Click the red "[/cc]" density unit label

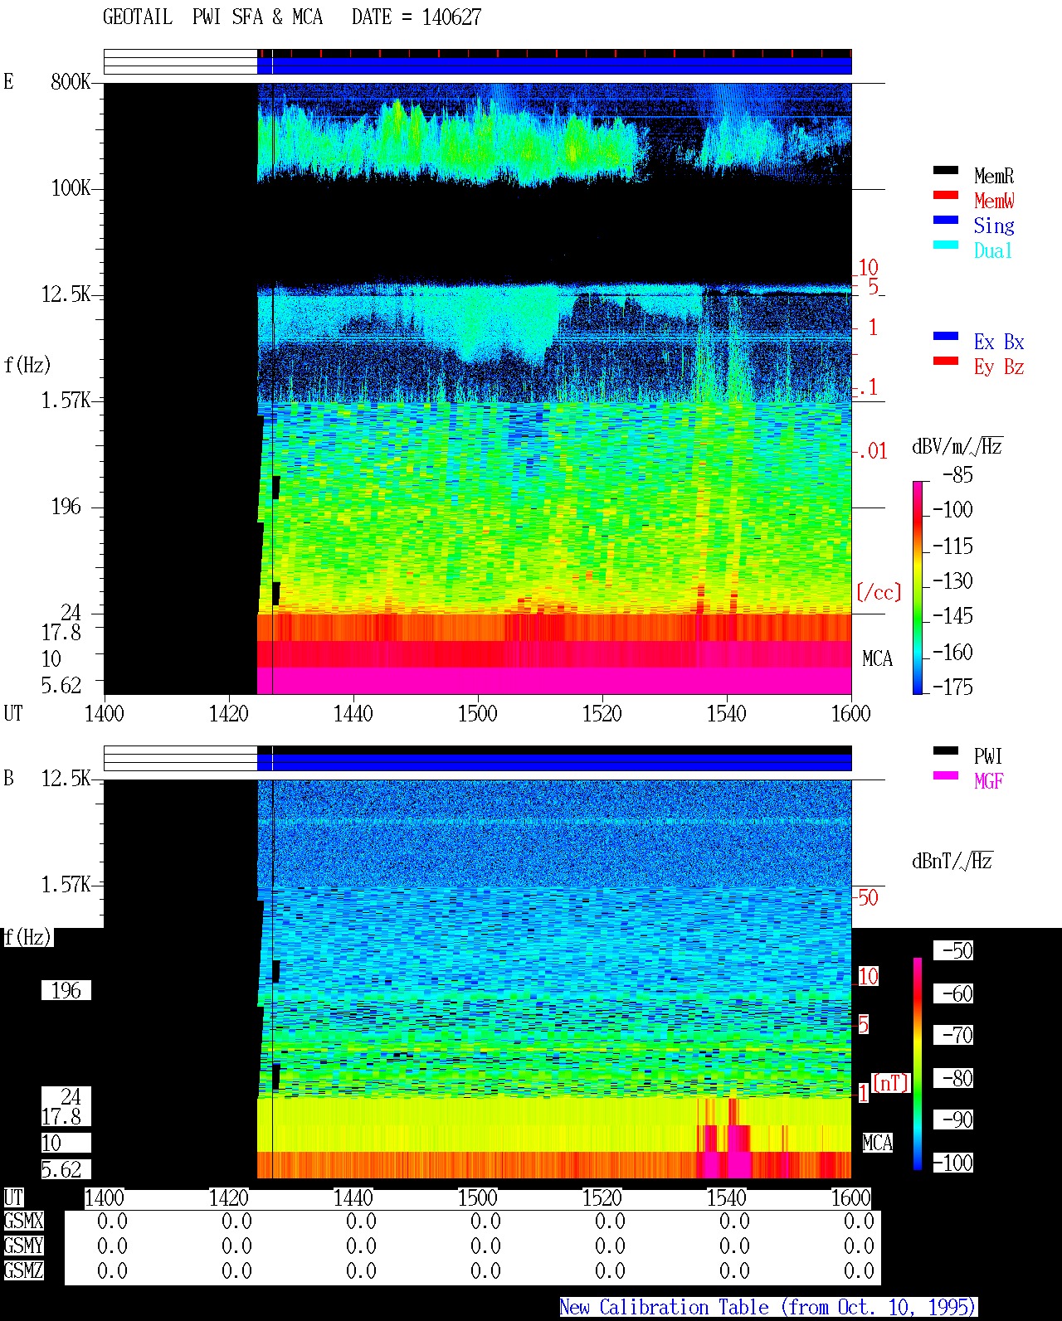879,592
